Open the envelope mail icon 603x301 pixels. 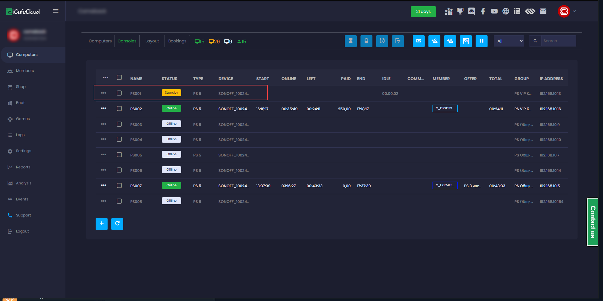[543, 12]
